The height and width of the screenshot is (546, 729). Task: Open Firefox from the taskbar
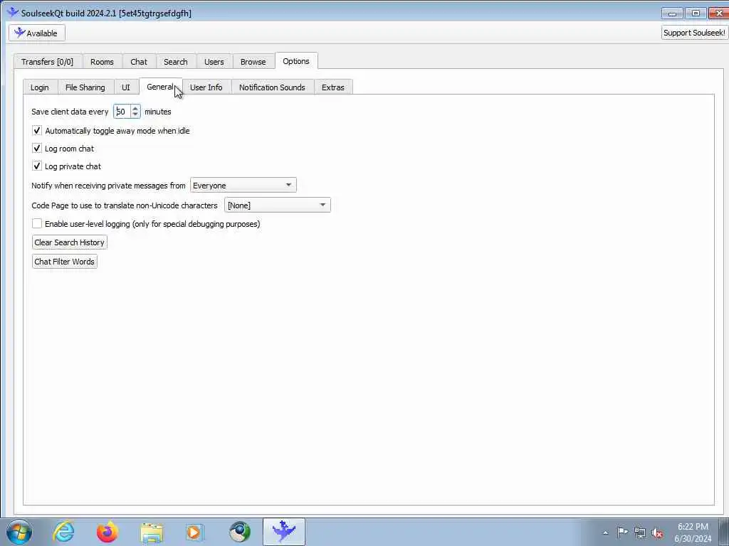pyautogui.click(x=107, y=532)
